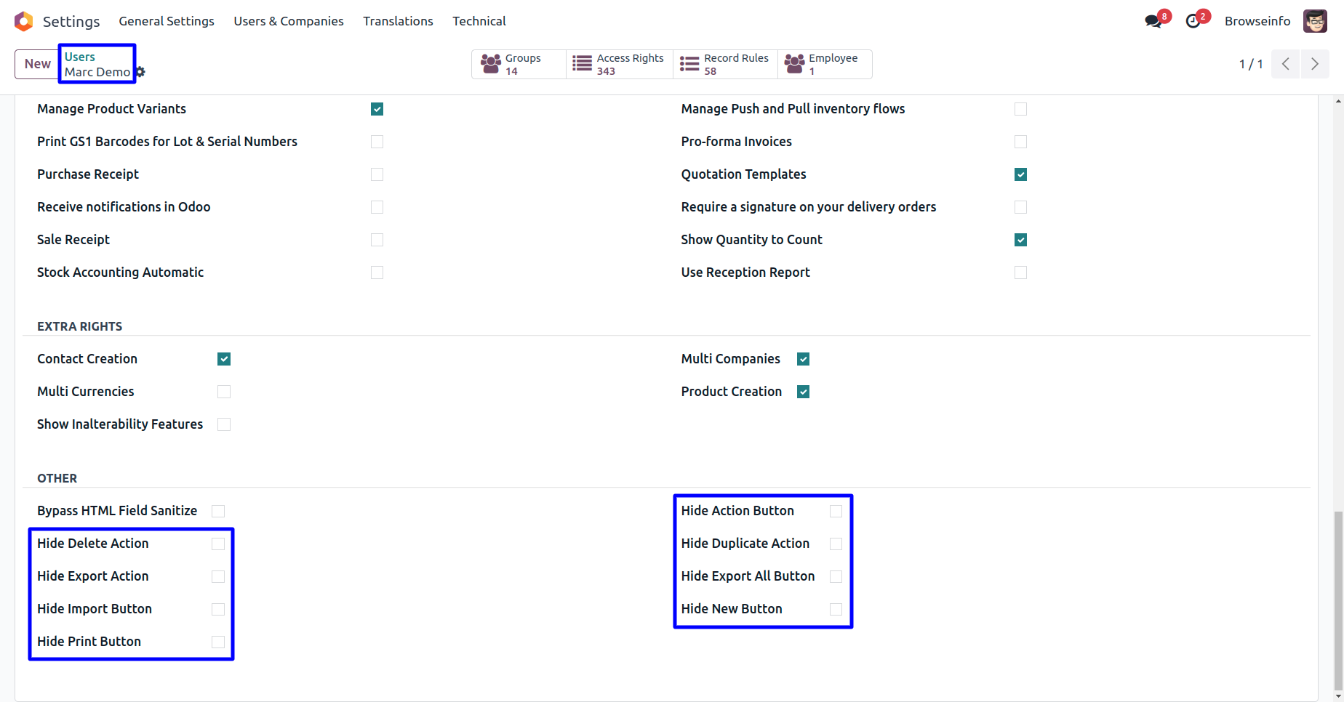Click the New button
1344x702 pixels.
pyautogui.click(x=37, y=64)
